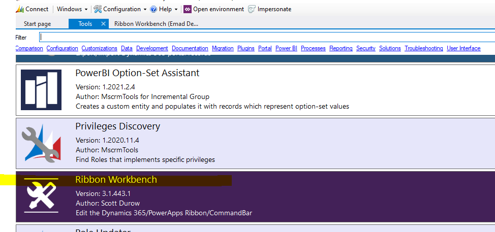The image size is (495, 232).
Task: Click the Connect icon in the toolbar
Action: pos(20,9)
